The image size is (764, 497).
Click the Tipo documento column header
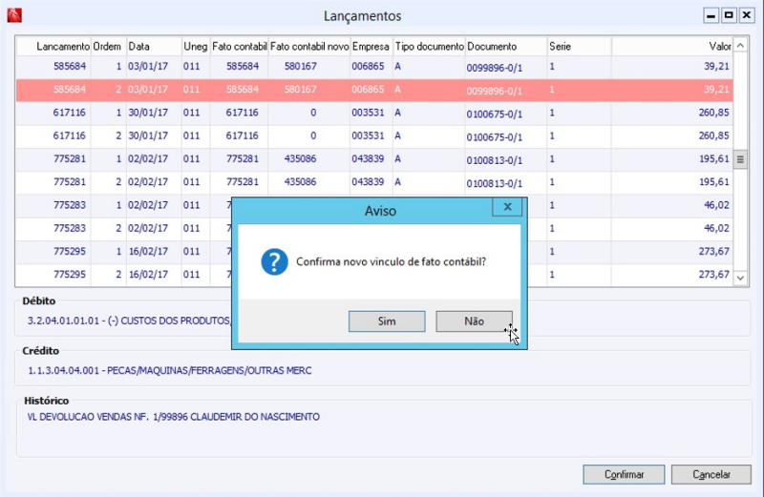click(x=429, y=46)
